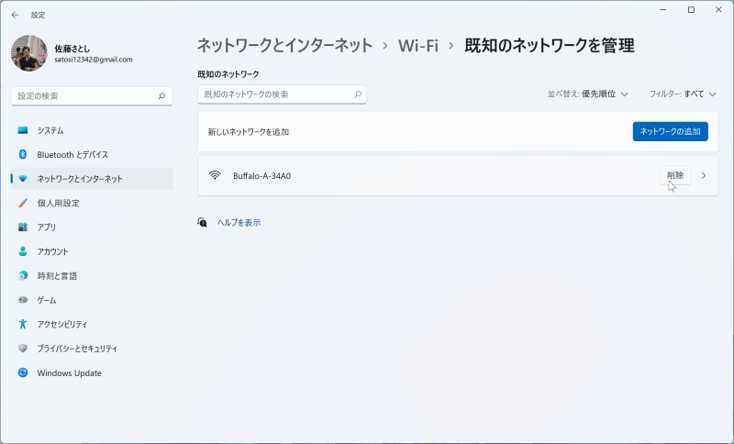This screenshot has height=444, width=734.
Task: Expand Buffalo-A-34A0 details with chevron
Action: 704,175
